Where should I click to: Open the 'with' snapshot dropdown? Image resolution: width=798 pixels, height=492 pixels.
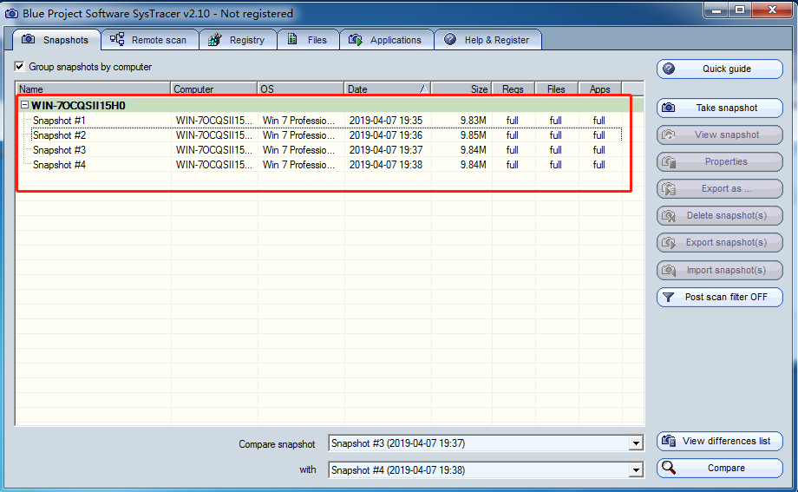[486, 470]
